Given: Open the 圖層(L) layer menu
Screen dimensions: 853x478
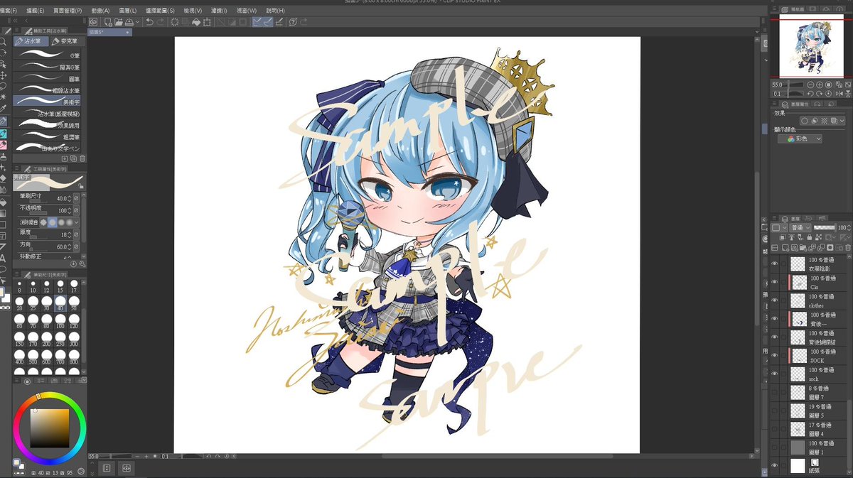Looking at the screenshot, I should coord(129,11).
